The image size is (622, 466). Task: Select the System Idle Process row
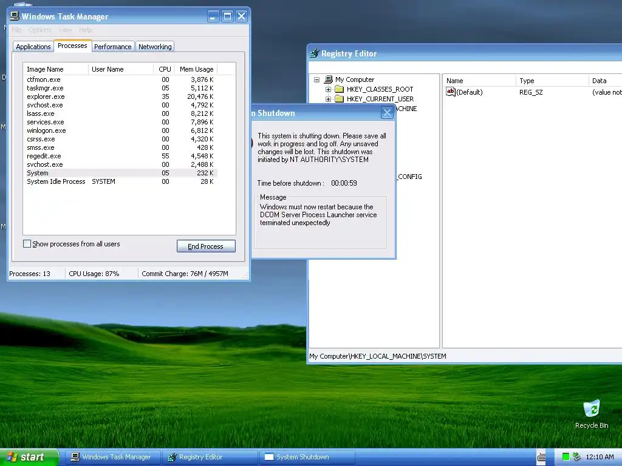(120, 181)
